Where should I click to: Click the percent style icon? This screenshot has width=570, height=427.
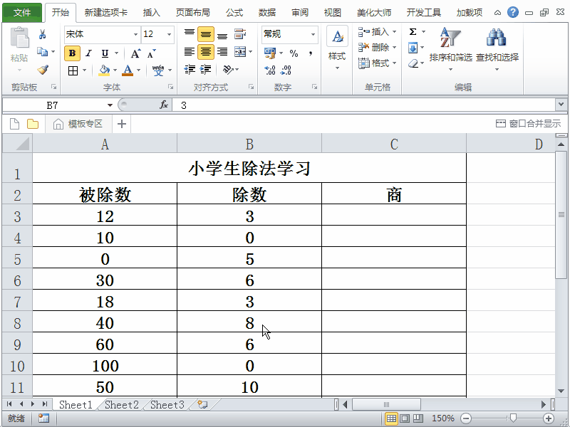(x=294, y=53)
